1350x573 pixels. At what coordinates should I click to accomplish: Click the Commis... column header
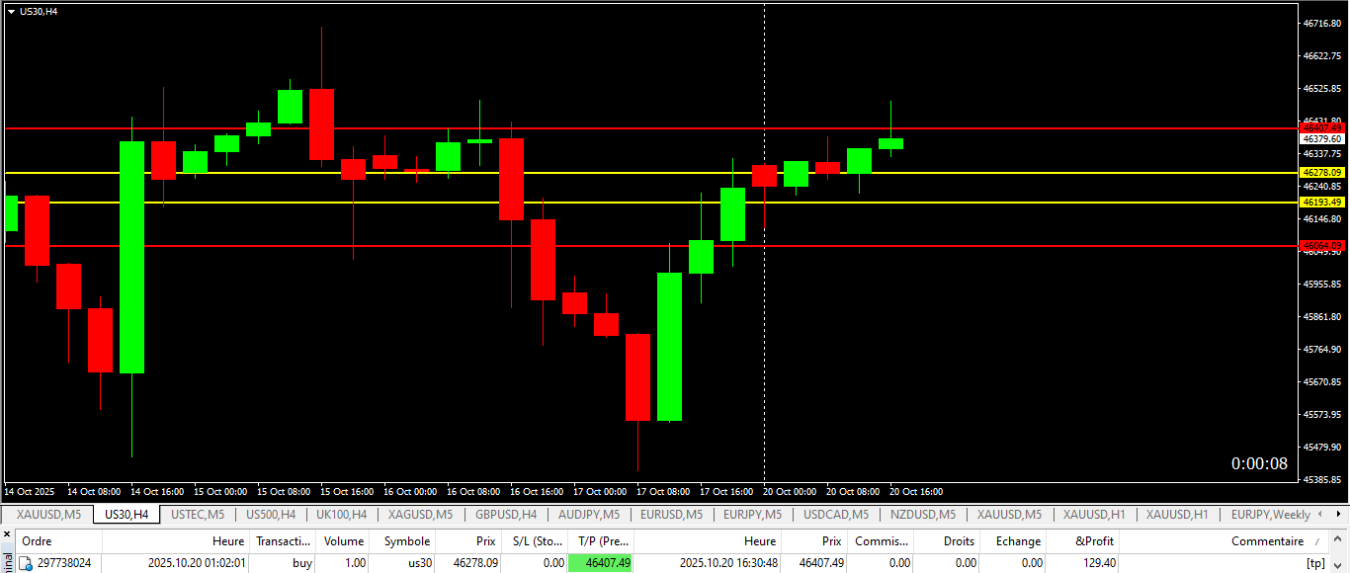[883, 541]
